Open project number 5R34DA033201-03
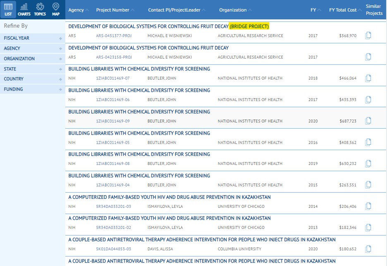 point(114,207)
